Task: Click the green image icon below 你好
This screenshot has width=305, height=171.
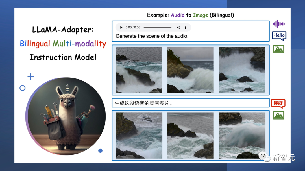Action: [278, 115]
